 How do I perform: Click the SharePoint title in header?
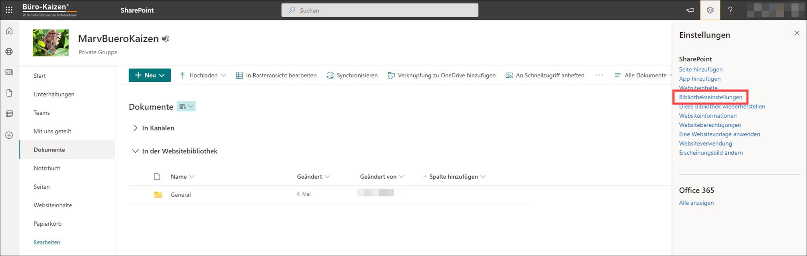[137, 10]
